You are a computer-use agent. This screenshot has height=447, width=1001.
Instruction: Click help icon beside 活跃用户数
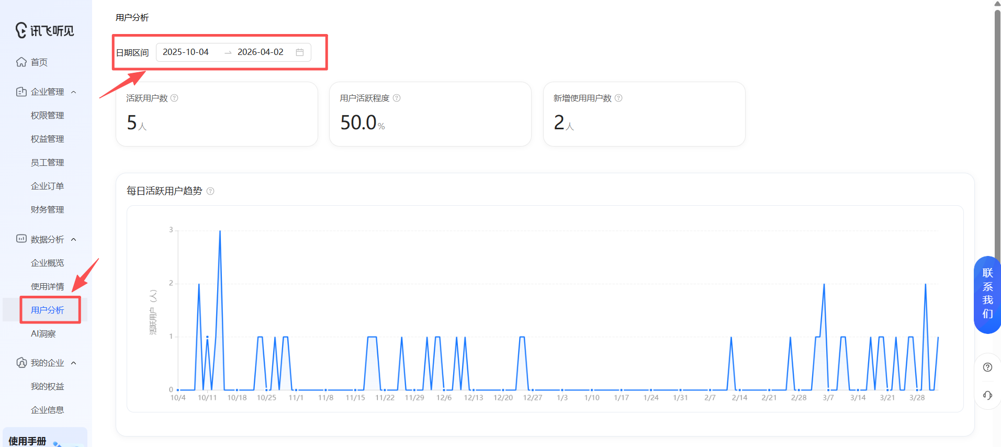point(175,98)
